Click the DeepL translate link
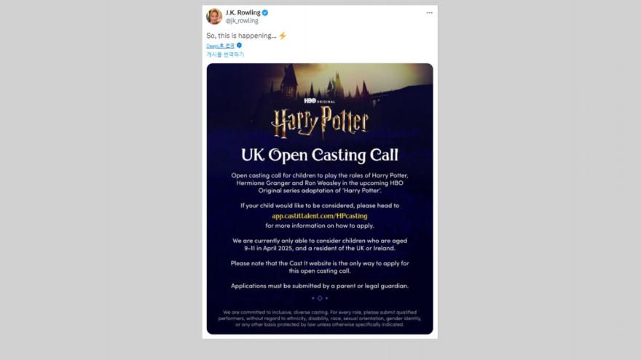 click(220, 45)
